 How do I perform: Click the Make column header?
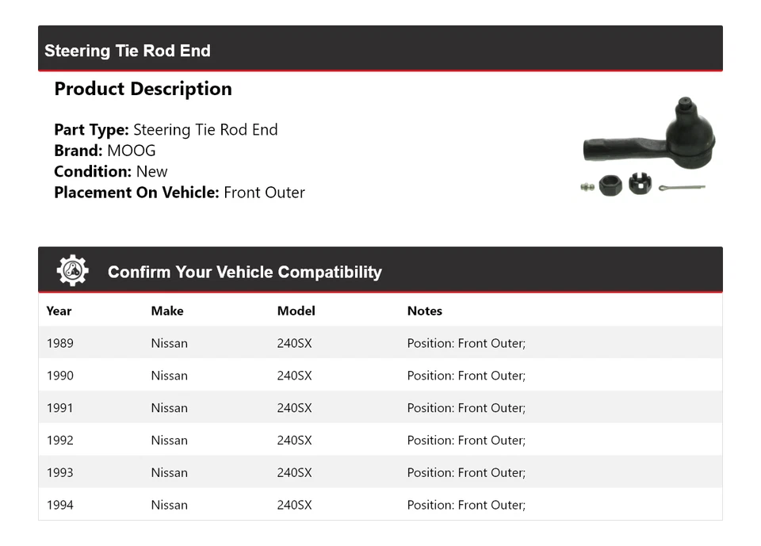point(167,311)
